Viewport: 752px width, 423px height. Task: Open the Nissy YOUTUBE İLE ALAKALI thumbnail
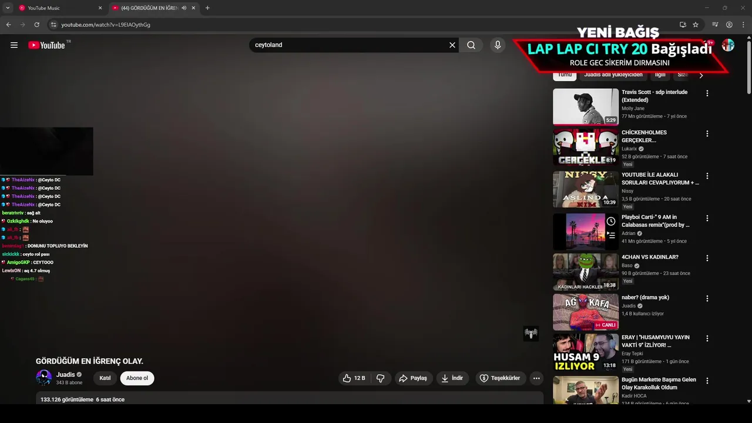(x=586, y=189)
